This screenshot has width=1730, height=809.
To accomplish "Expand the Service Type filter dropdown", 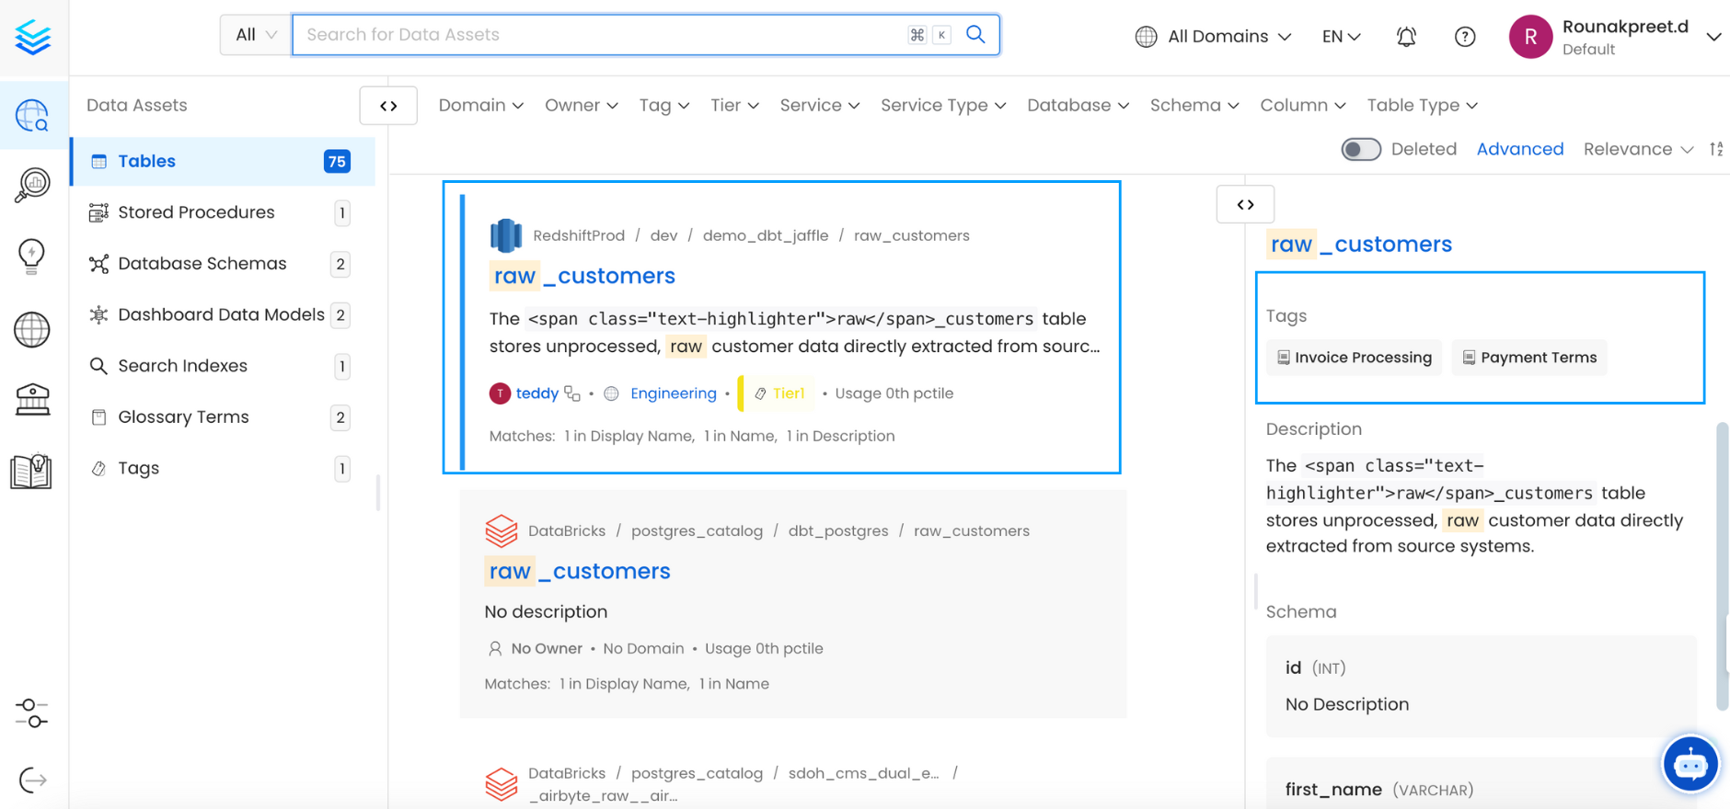I will (x=942, y=106).
